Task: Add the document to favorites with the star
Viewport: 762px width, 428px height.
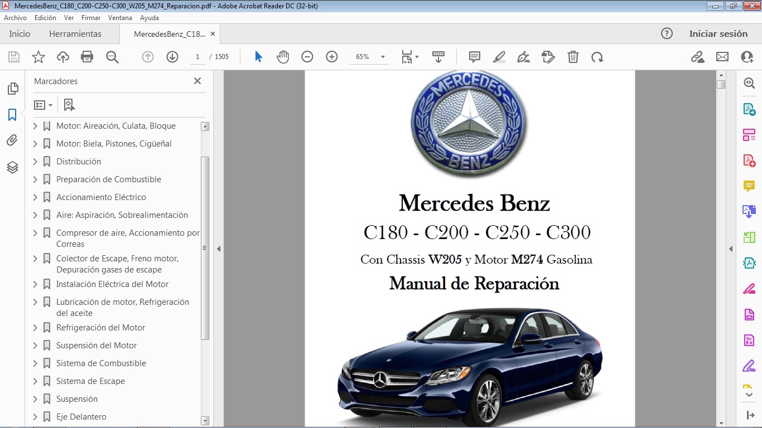Action: point(37,56)
